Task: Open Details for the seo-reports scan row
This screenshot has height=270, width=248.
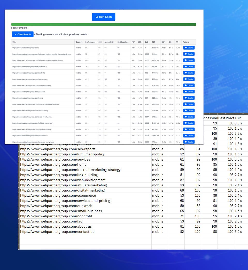Action: click(x=189, y=79)
